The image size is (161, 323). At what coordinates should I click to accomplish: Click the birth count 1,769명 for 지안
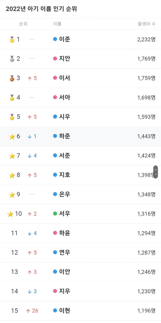(x=146, y=59)
